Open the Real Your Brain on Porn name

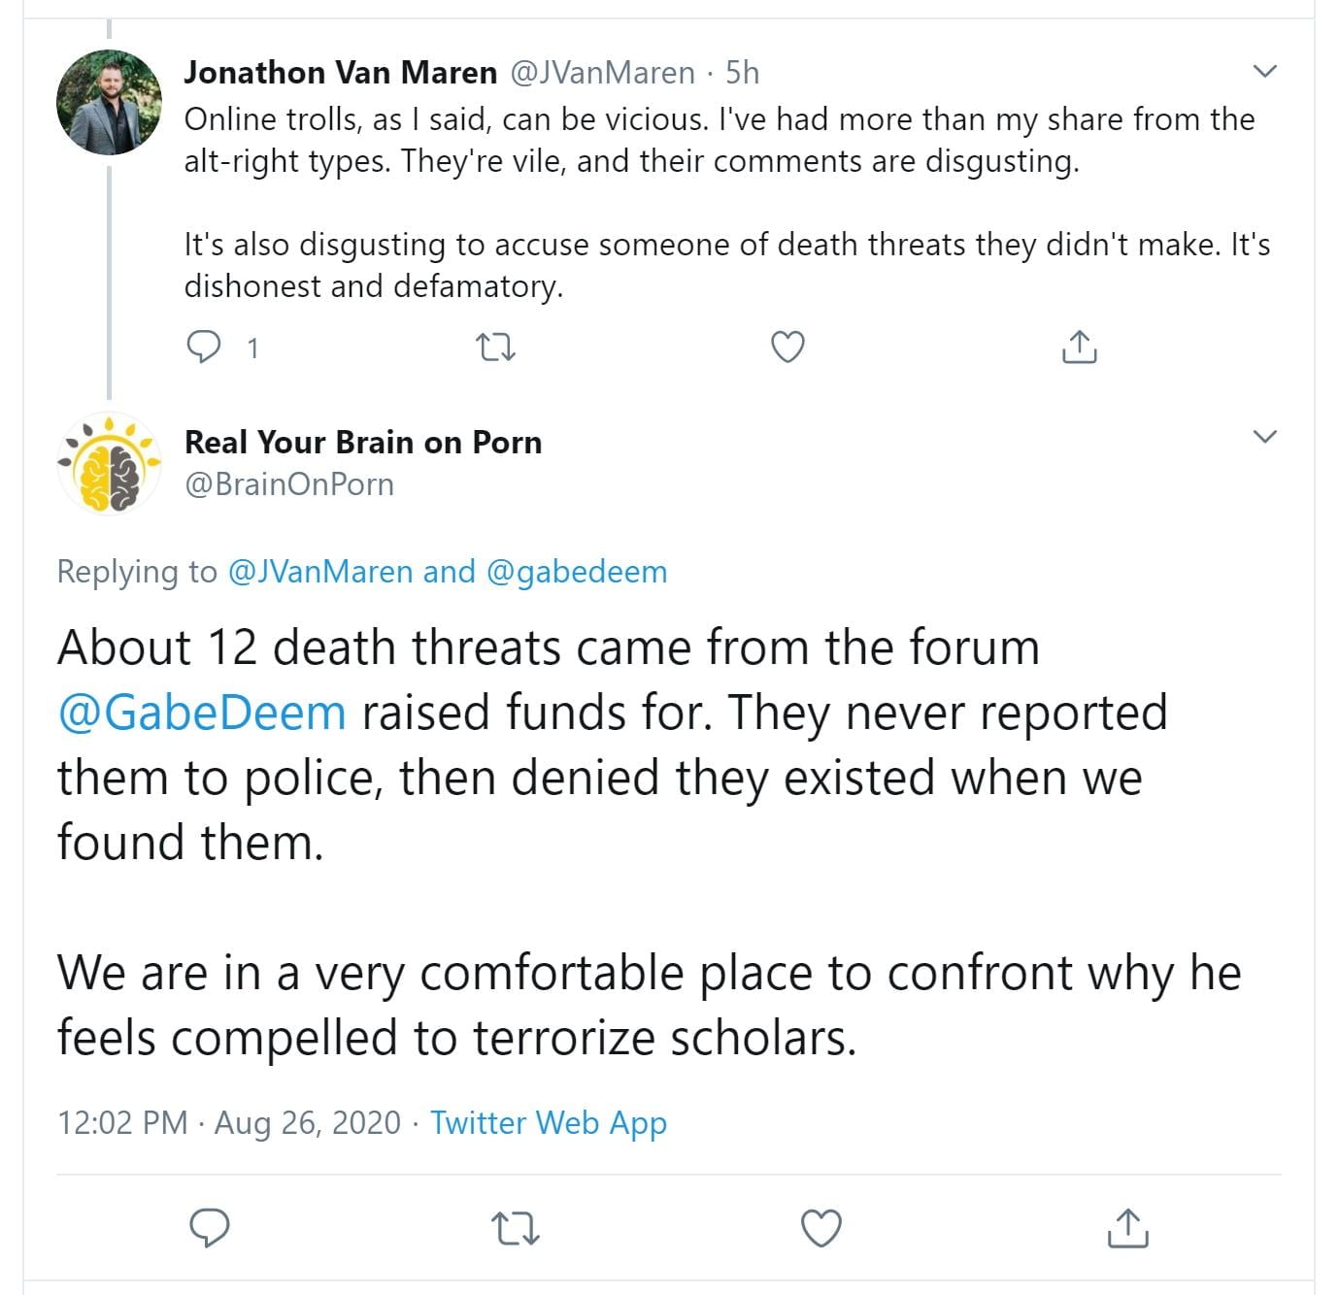(363, 443)
